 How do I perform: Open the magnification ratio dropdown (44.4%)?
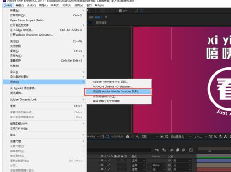click(x=93, y=136)
